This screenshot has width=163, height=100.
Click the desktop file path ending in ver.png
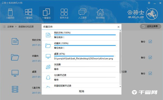coord(84,59)
